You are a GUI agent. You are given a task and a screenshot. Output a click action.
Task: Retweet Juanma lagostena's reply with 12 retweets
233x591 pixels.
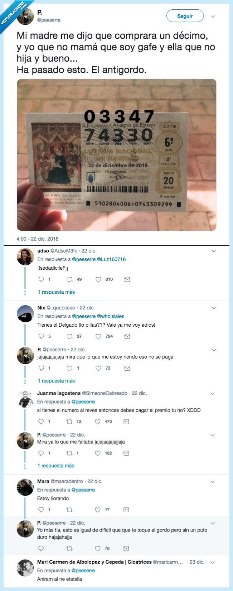point(69,422)
